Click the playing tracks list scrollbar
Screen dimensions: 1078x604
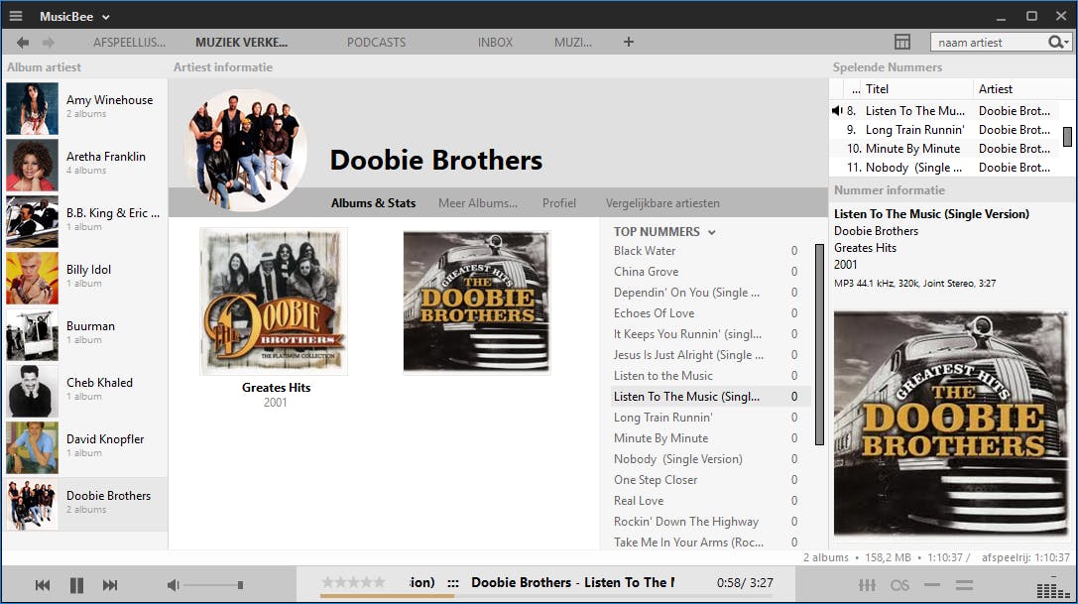[1067, 136]
